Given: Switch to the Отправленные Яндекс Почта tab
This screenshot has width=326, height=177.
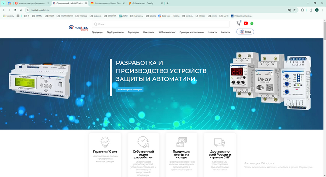Looking at the screenshot, I should click(x=108, y=3).
